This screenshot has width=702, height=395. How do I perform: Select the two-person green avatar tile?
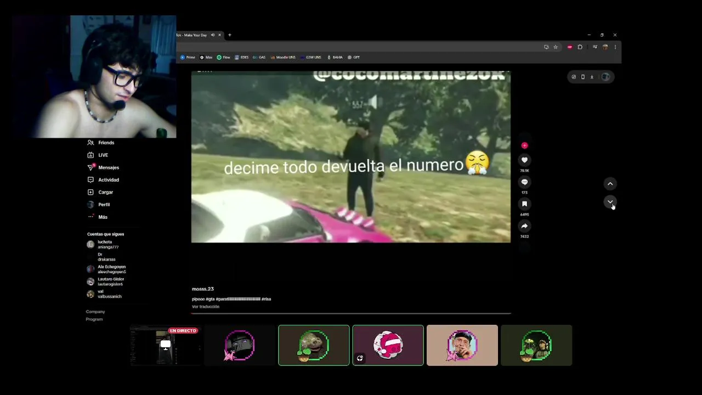(x=536, y=346)
